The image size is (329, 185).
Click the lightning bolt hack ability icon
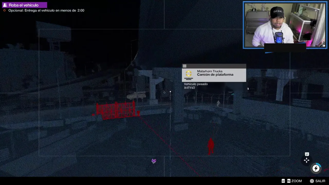(316, 168)
